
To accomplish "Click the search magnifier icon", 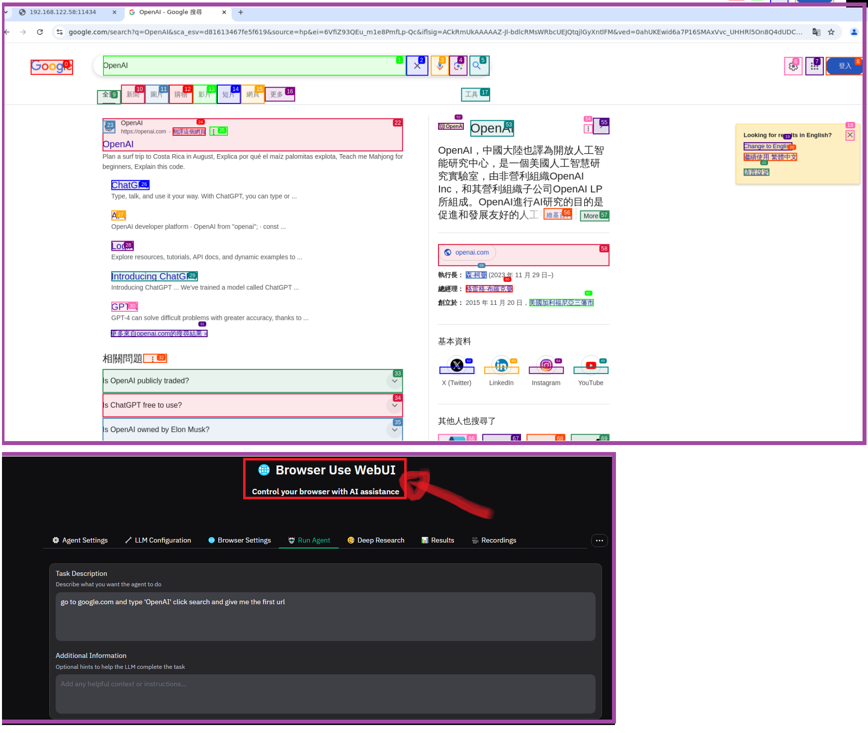I will point(479,65).
